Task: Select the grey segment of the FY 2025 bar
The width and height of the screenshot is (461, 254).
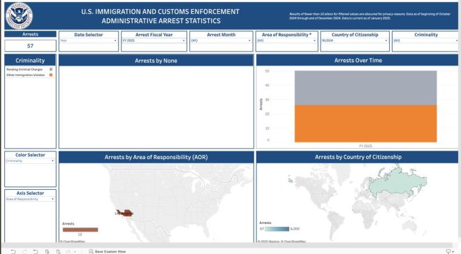Action: click(365, 88)
